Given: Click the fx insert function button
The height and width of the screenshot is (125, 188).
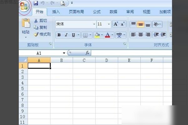Looking at the screenshot, I should [x=87, y=53].
